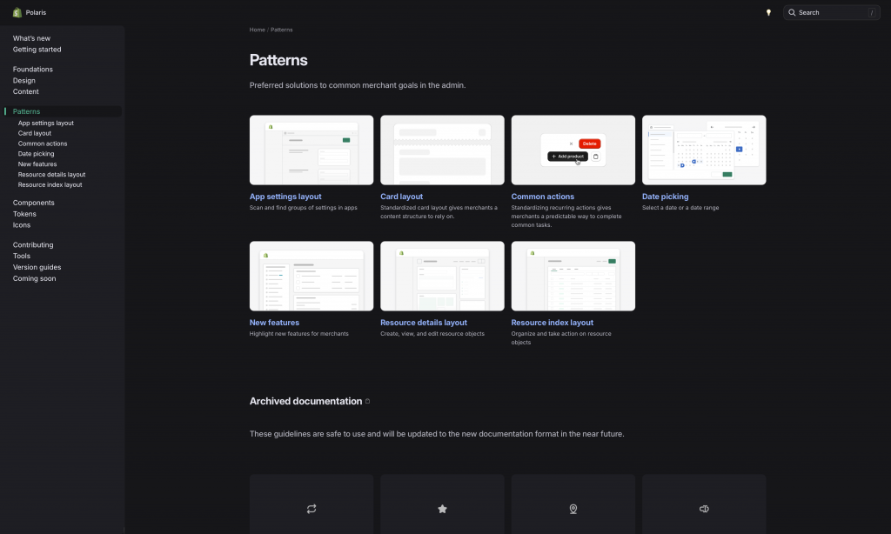Click App settings layout title link
Screen dimensions: 891x534
pos(285,197)
